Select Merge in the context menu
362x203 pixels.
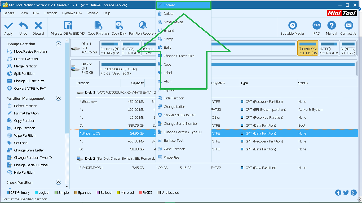tap(183, 39)
